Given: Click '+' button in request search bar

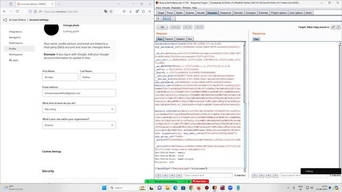Looking at the screenshot, I should (x=172, y=175).
